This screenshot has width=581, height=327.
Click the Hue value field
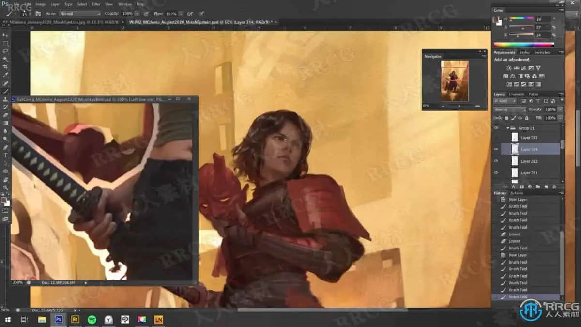point(543,19)
